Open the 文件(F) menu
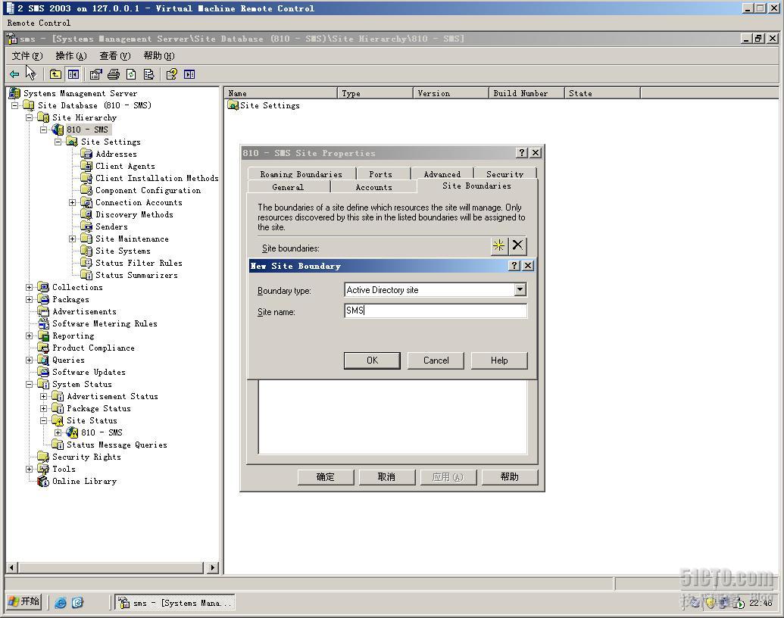 [x=27, y=55]
